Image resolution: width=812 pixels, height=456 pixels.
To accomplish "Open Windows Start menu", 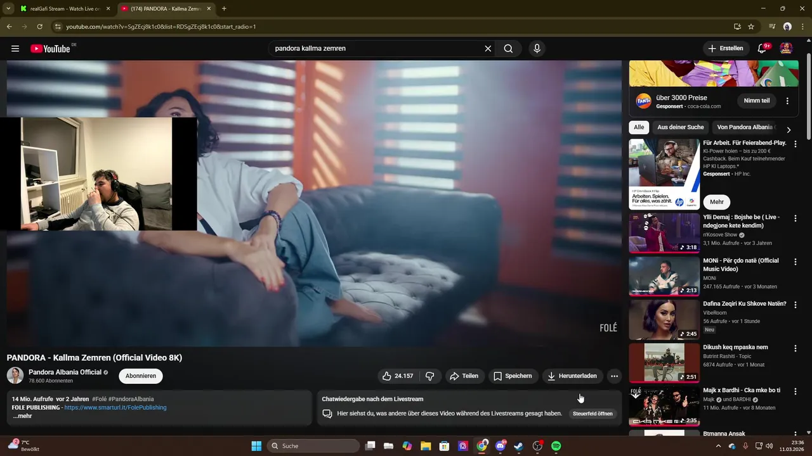I will tap(256, 446).
